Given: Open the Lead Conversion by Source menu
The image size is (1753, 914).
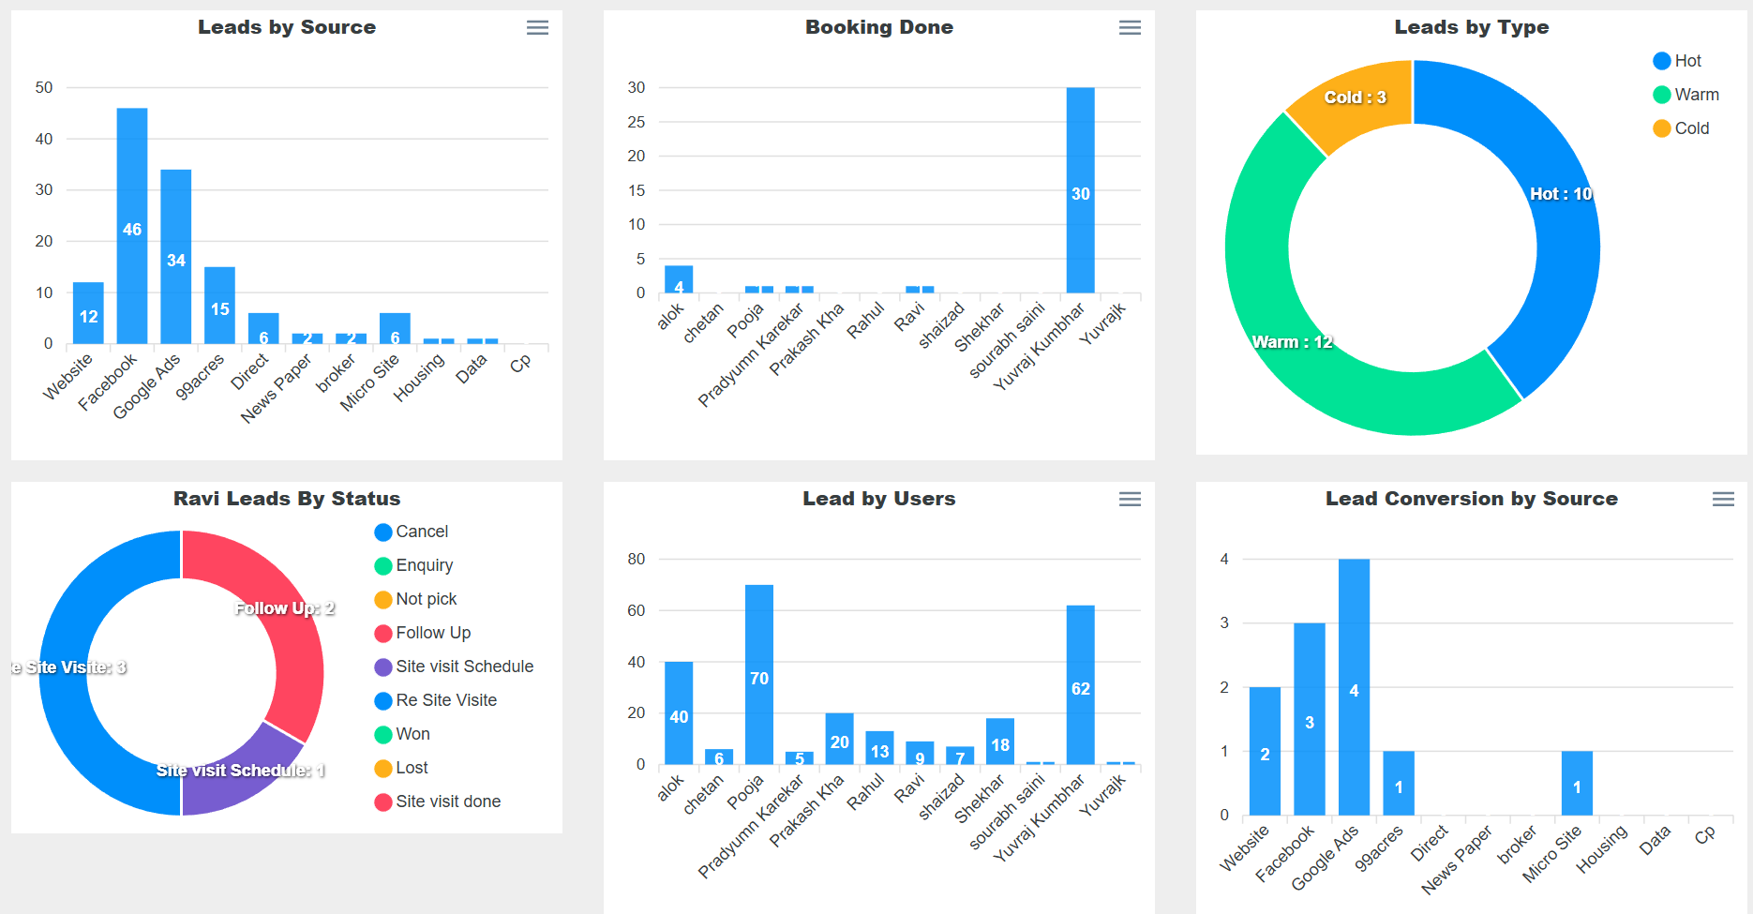Looking at the screenshot, I should point(1722,500).
